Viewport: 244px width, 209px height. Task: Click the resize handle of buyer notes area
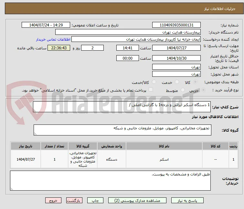tap(12, 189)
